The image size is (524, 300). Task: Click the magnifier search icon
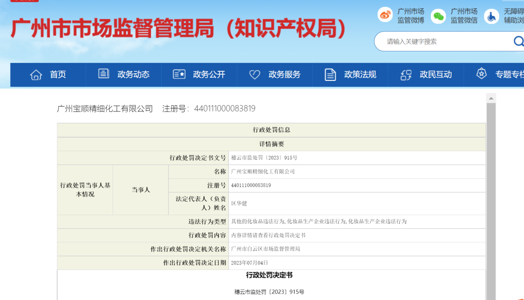point(518,41)
